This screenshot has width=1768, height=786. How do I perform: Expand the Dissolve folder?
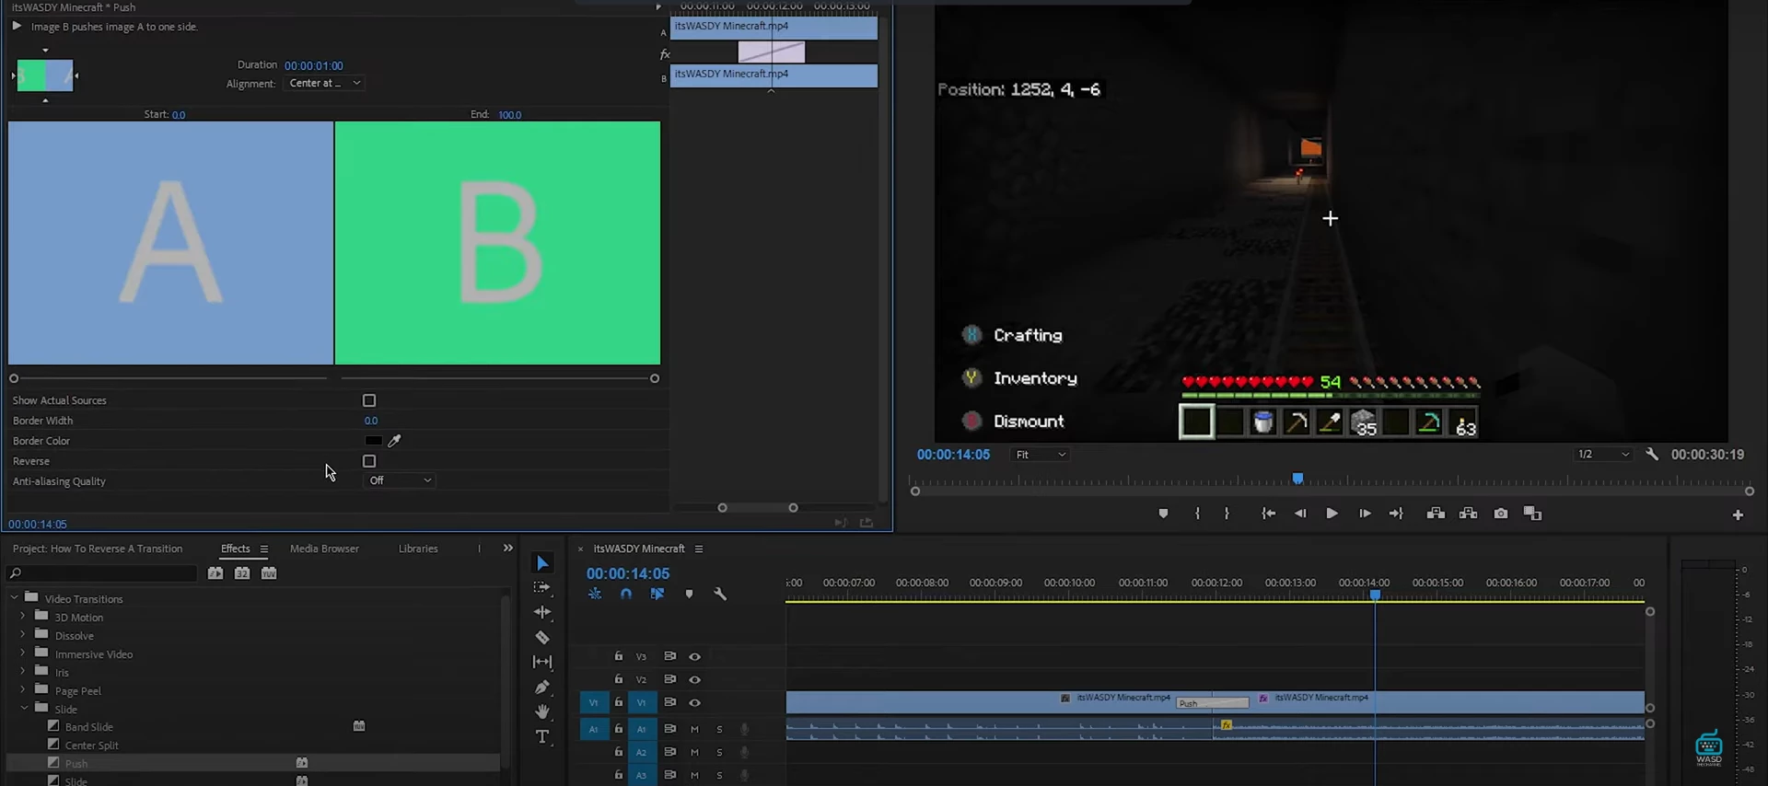pos(23,634)
